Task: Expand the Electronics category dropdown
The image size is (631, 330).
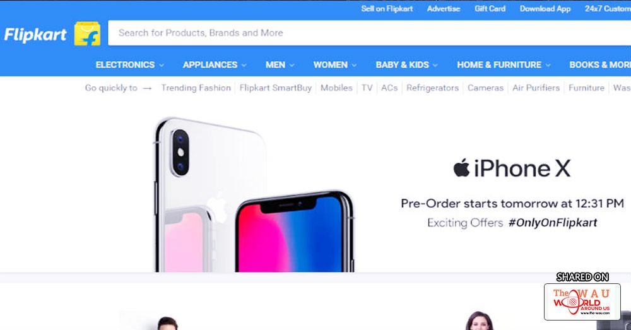Action: [x=129, y=65]
